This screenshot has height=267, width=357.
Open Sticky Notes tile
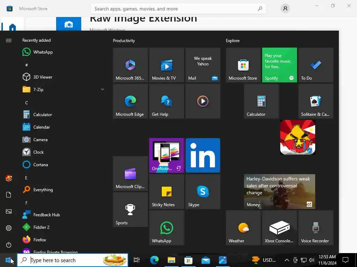coord(167,192)
